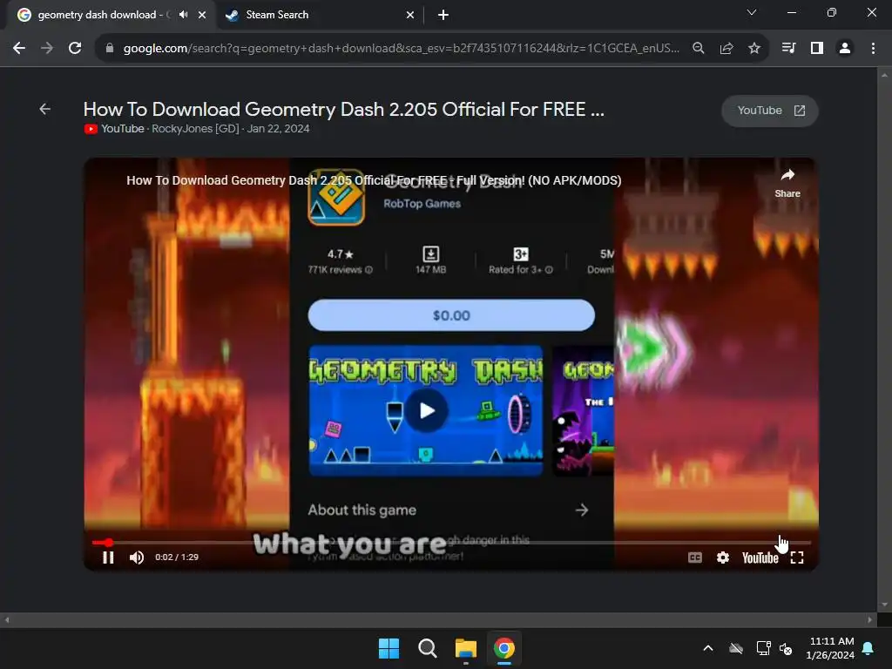This screenshot has height=669, width=892.
Task: Click the RockyJones [GD] channel name
Action: (x=195, y=129)
